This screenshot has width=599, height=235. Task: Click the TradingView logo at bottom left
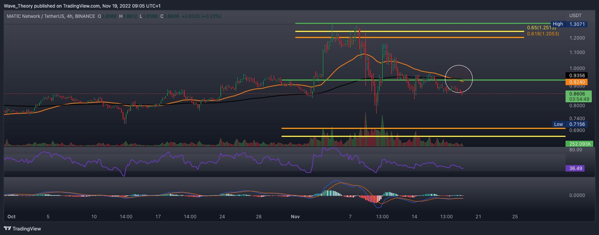point(22,229)
